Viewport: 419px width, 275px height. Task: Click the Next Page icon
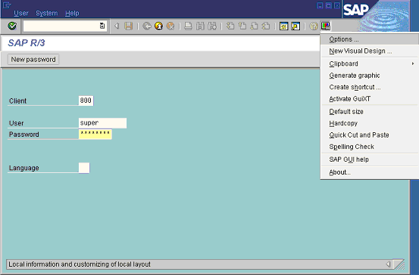[254, 26]
